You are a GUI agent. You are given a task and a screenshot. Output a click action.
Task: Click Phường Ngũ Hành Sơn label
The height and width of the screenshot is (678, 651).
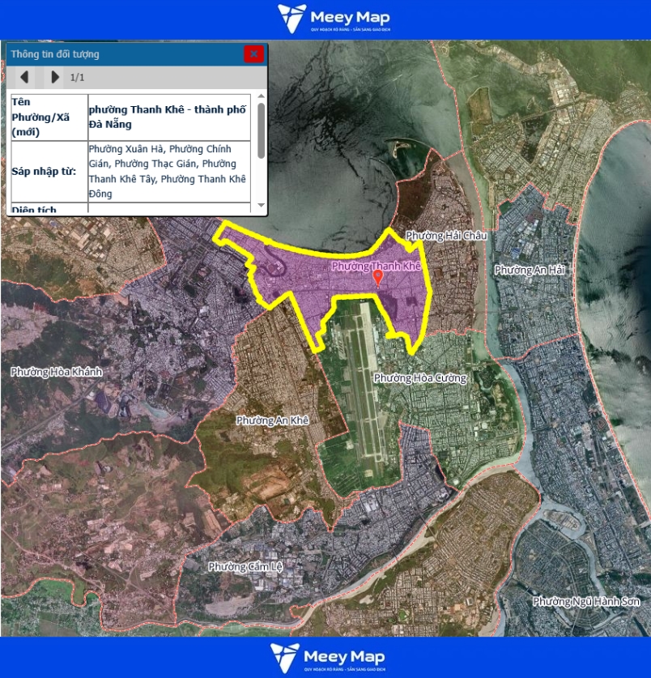586,602
